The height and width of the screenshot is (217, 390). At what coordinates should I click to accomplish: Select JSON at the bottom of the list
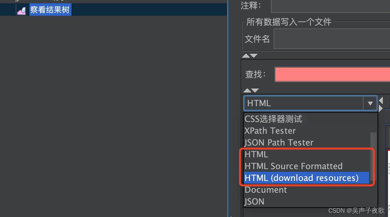[x=254, y=201]
